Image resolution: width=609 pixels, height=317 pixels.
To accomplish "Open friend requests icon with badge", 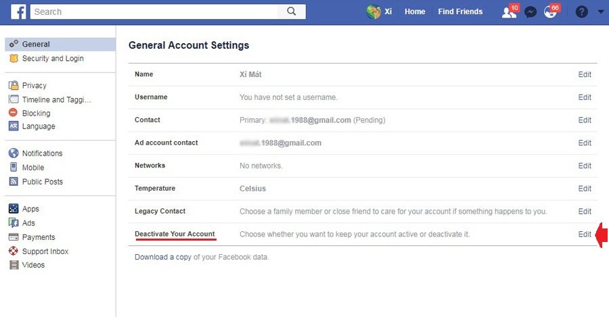I will point(509,12).
